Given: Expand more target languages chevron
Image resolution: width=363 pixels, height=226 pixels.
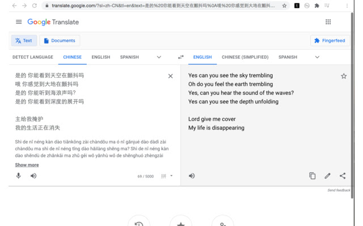Looking at the screenshot, I should tap(317, 57).
